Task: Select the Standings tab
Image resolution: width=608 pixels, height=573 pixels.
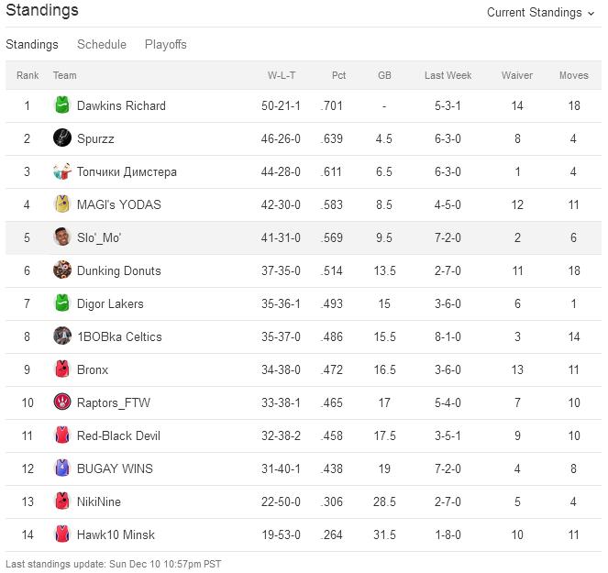Action: [x=32, y=44]
